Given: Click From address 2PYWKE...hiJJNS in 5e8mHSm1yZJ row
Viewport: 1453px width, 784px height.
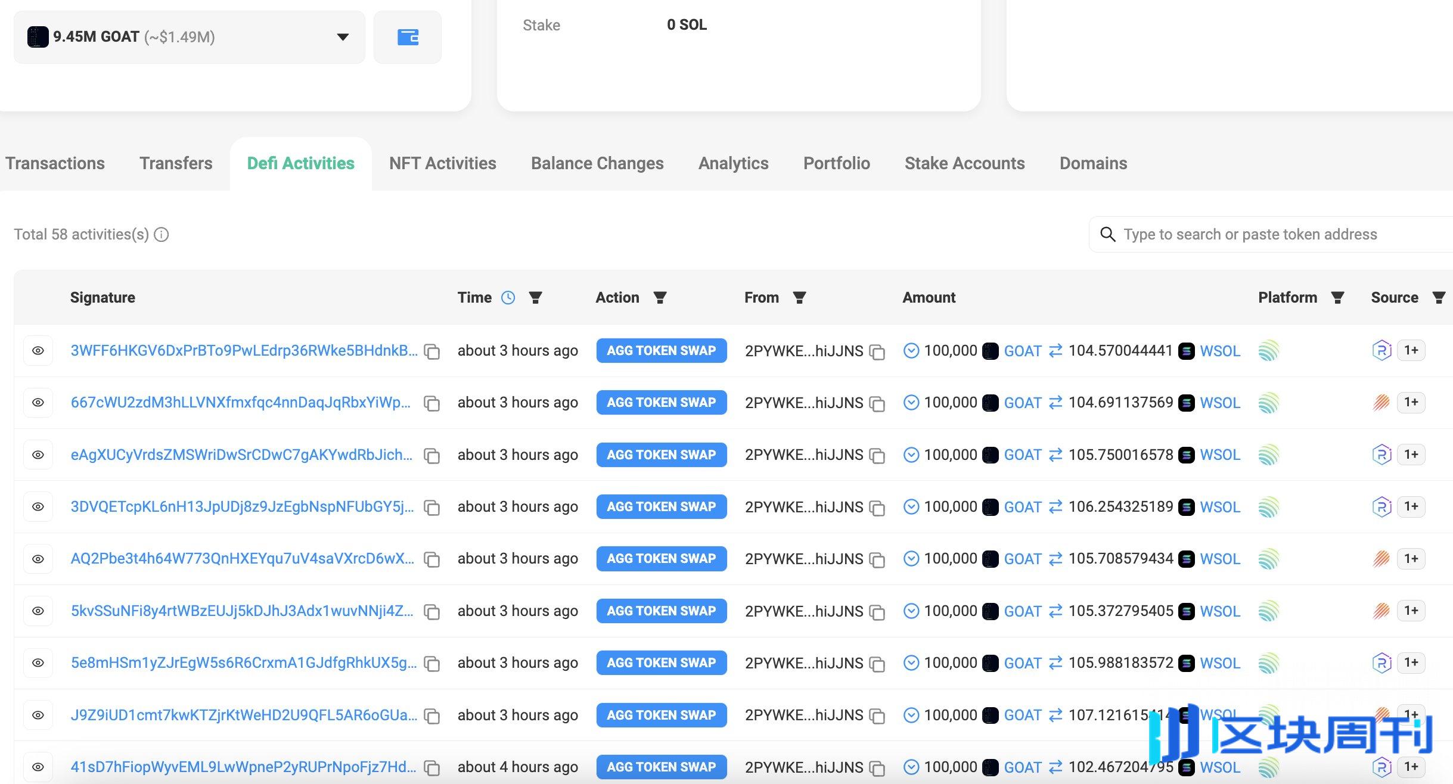Looking at the screenshot, I should pyautogui.click(x=804, y=662).
